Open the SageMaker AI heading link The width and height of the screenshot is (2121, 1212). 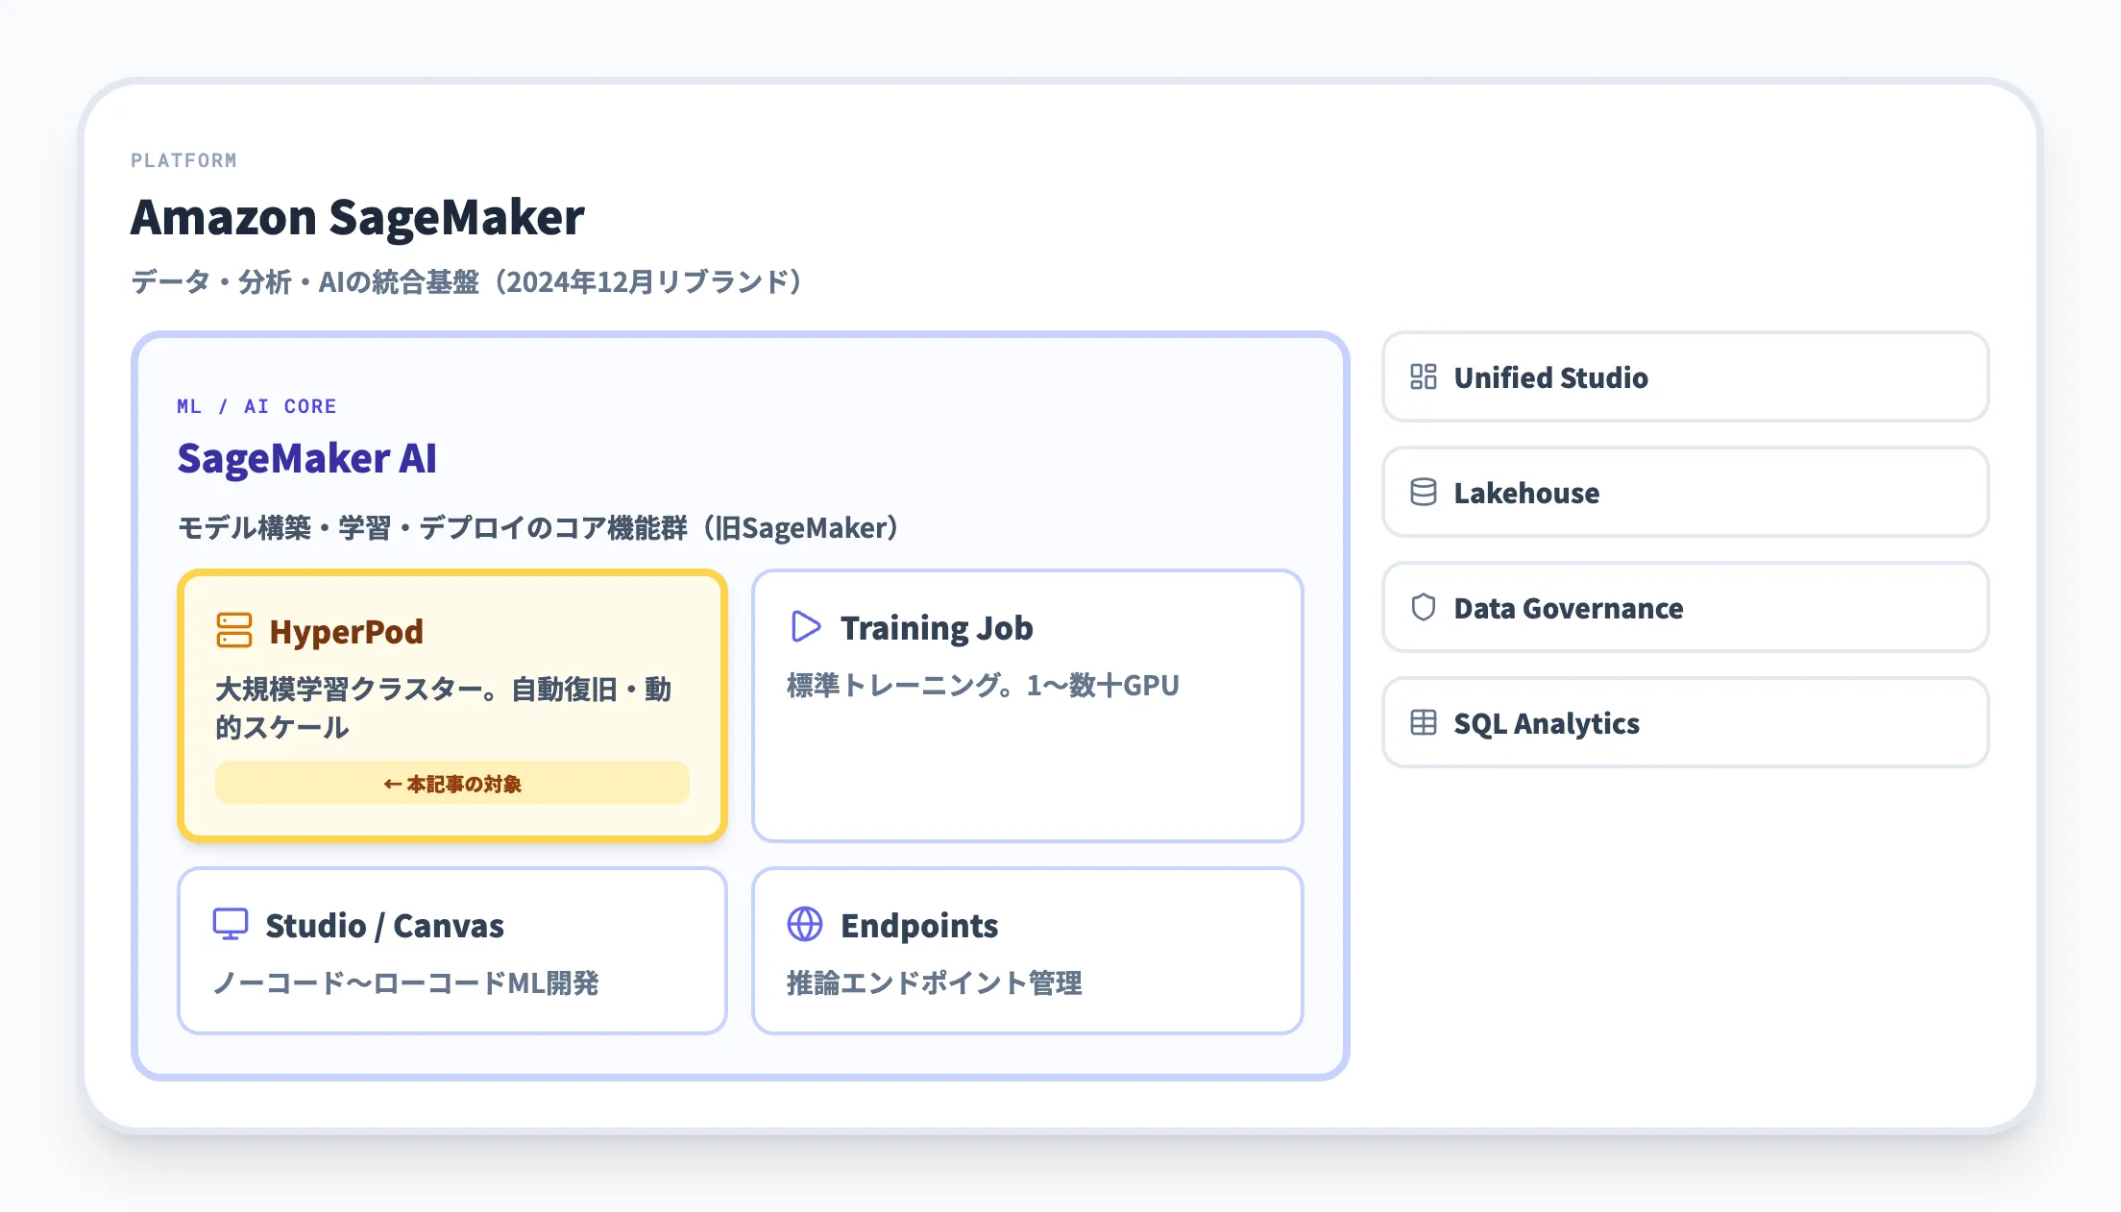[x=307, y=459]
